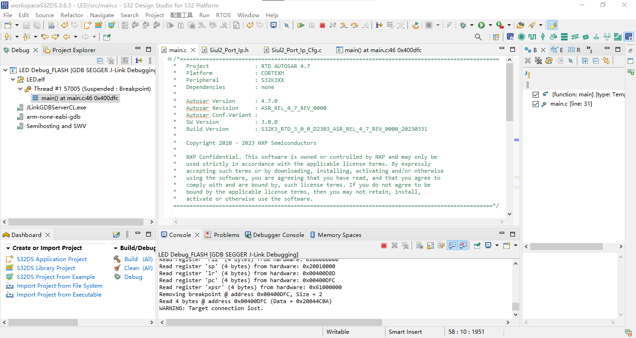Image resolution: width=636 pixels, height=338 pixels.
Task: Click the Step Over icon
Action: [354, 25]
